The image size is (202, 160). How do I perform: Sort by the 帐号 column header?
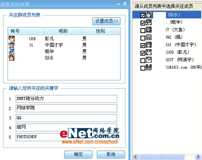[26, 31]
